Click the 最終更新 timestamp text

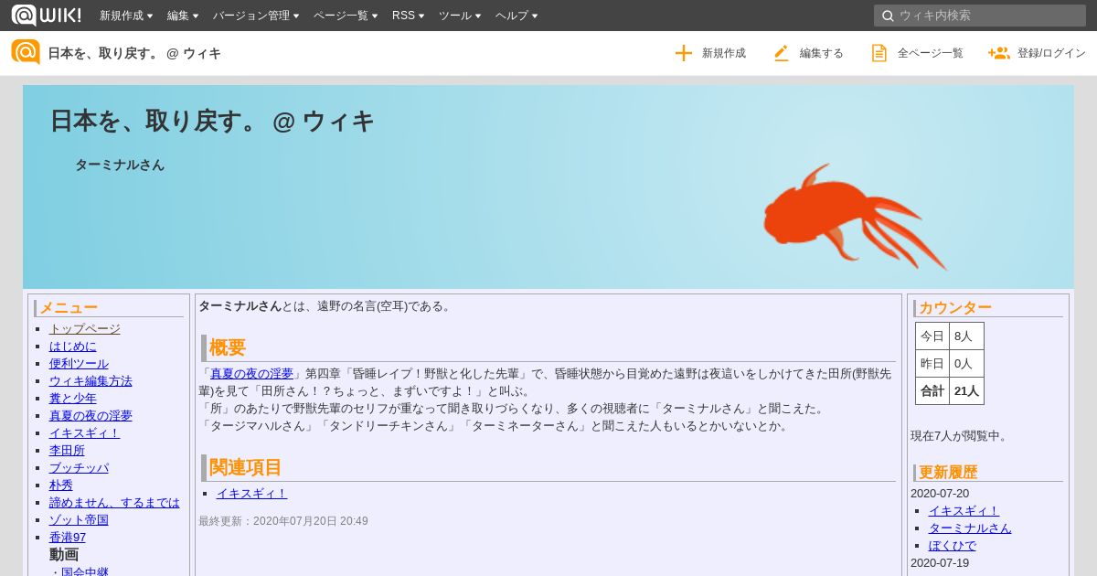coord(283,521)
